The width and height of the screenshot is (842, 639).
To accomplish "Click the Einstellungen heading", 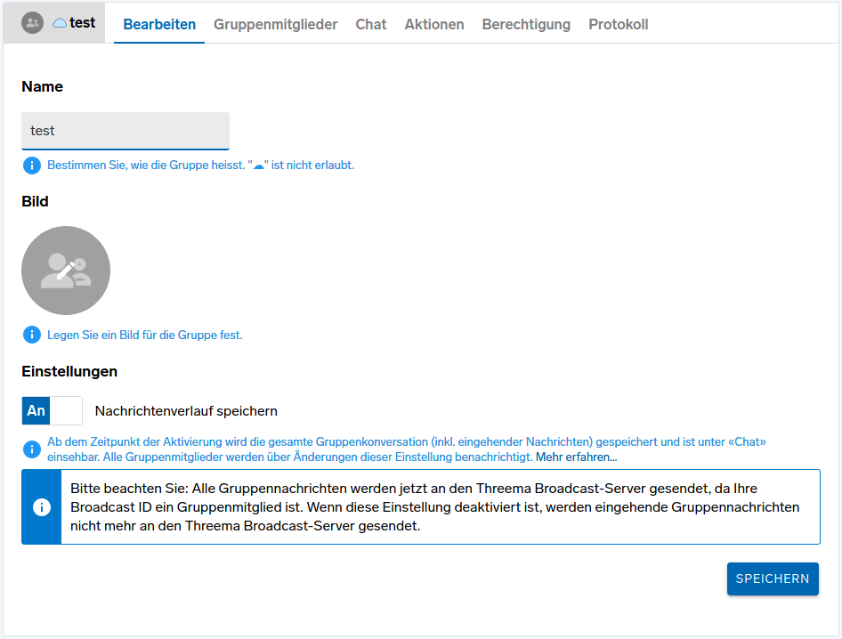I will click(69, 371).
